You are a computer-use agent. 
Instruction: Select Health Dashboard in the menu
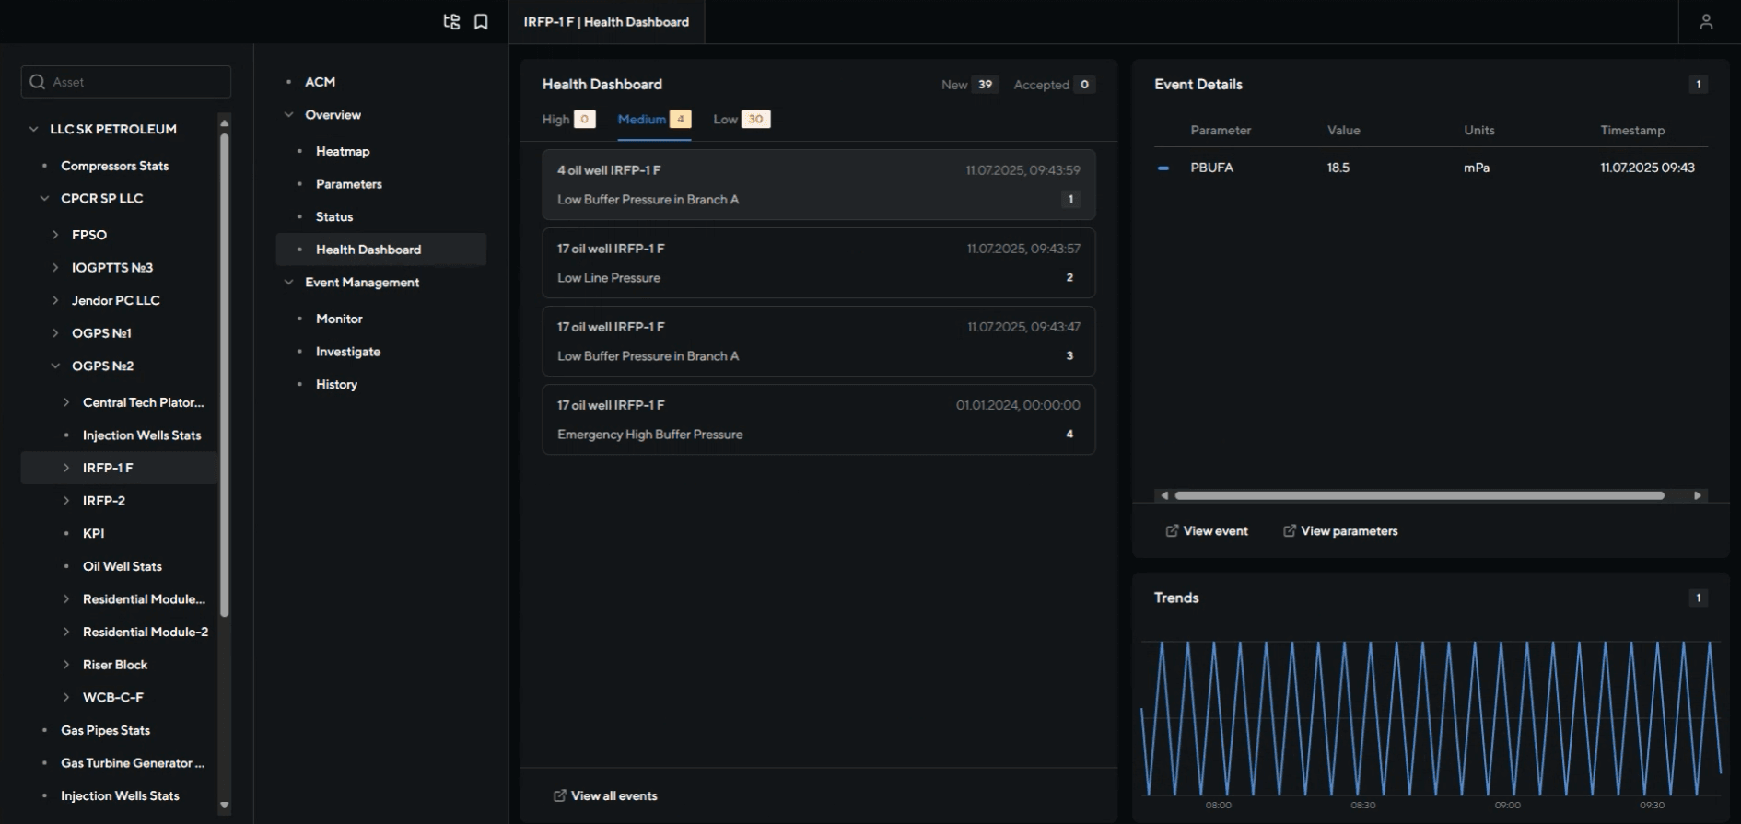click(x=381, y=250)
